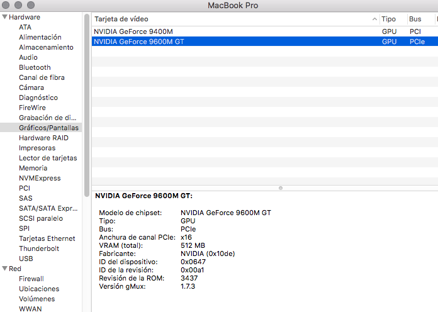
Task: Open Lector de tarjetas entry
Action: [48, 158]
